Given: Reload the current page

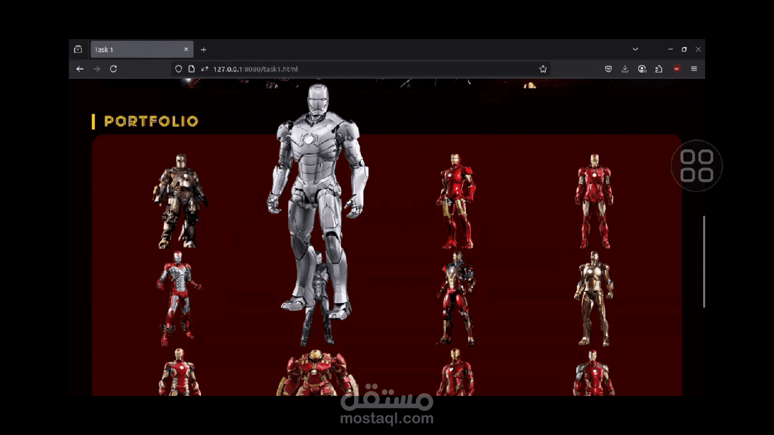Looking at the screenshot, I should pos(113,69).
